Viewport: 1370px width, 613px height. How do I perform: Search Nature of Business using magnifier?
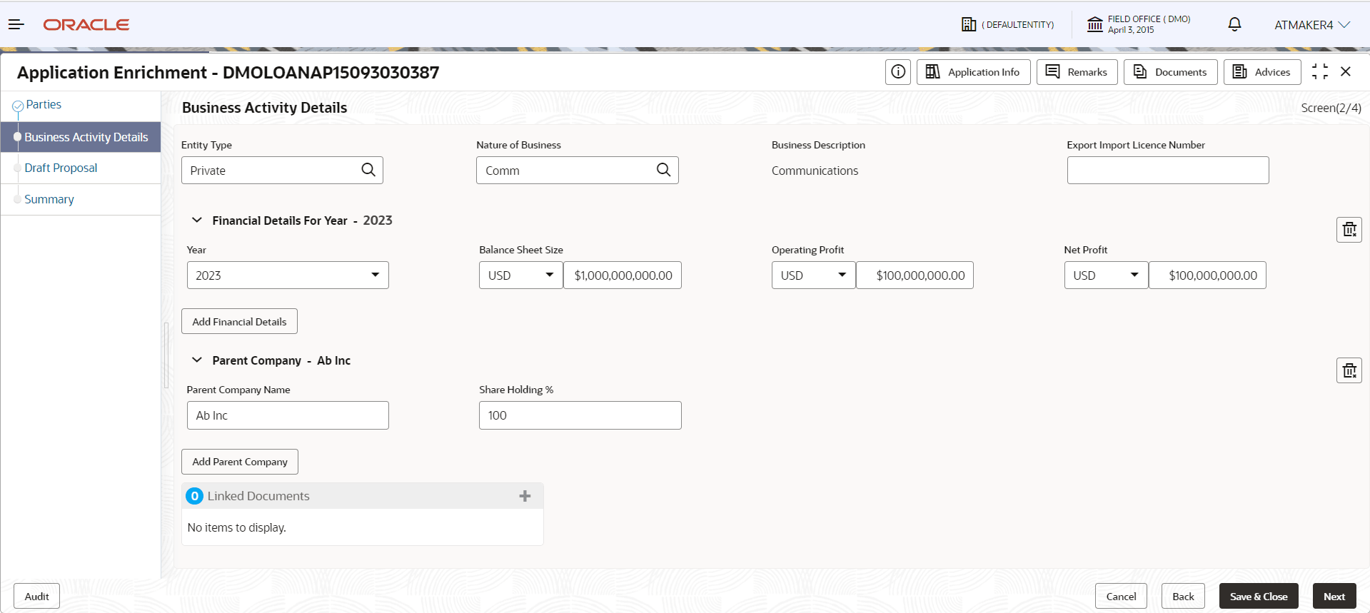[663, 170]
